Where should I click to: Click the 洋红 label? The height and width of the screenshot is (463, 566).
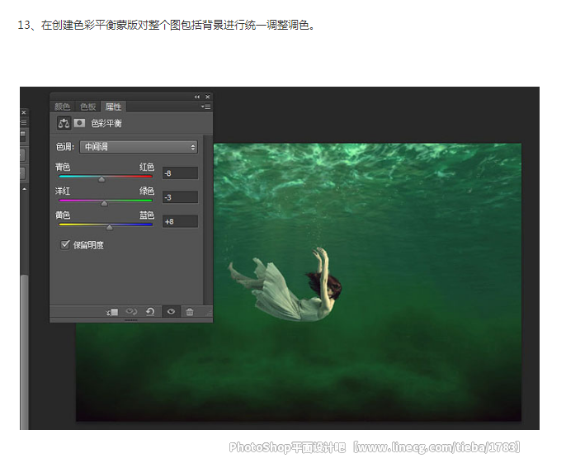[x=63, y=191]
